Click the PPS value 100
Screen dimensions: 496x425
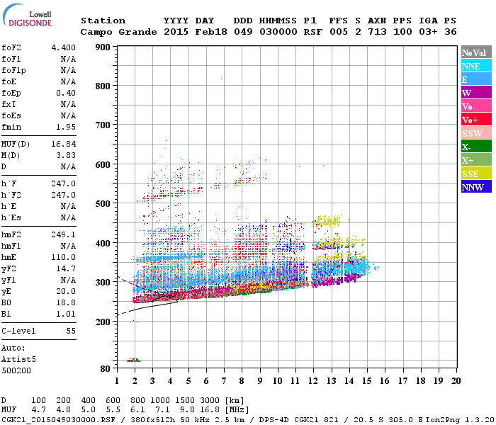click(402, 32)
